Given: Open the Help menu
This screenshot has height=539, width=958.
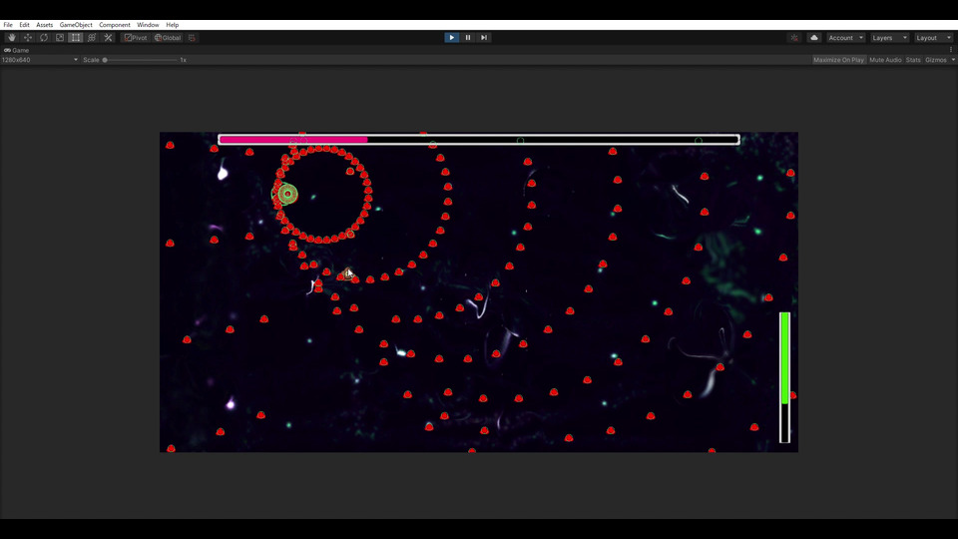Looking at the screenshot, I should 173,25.
